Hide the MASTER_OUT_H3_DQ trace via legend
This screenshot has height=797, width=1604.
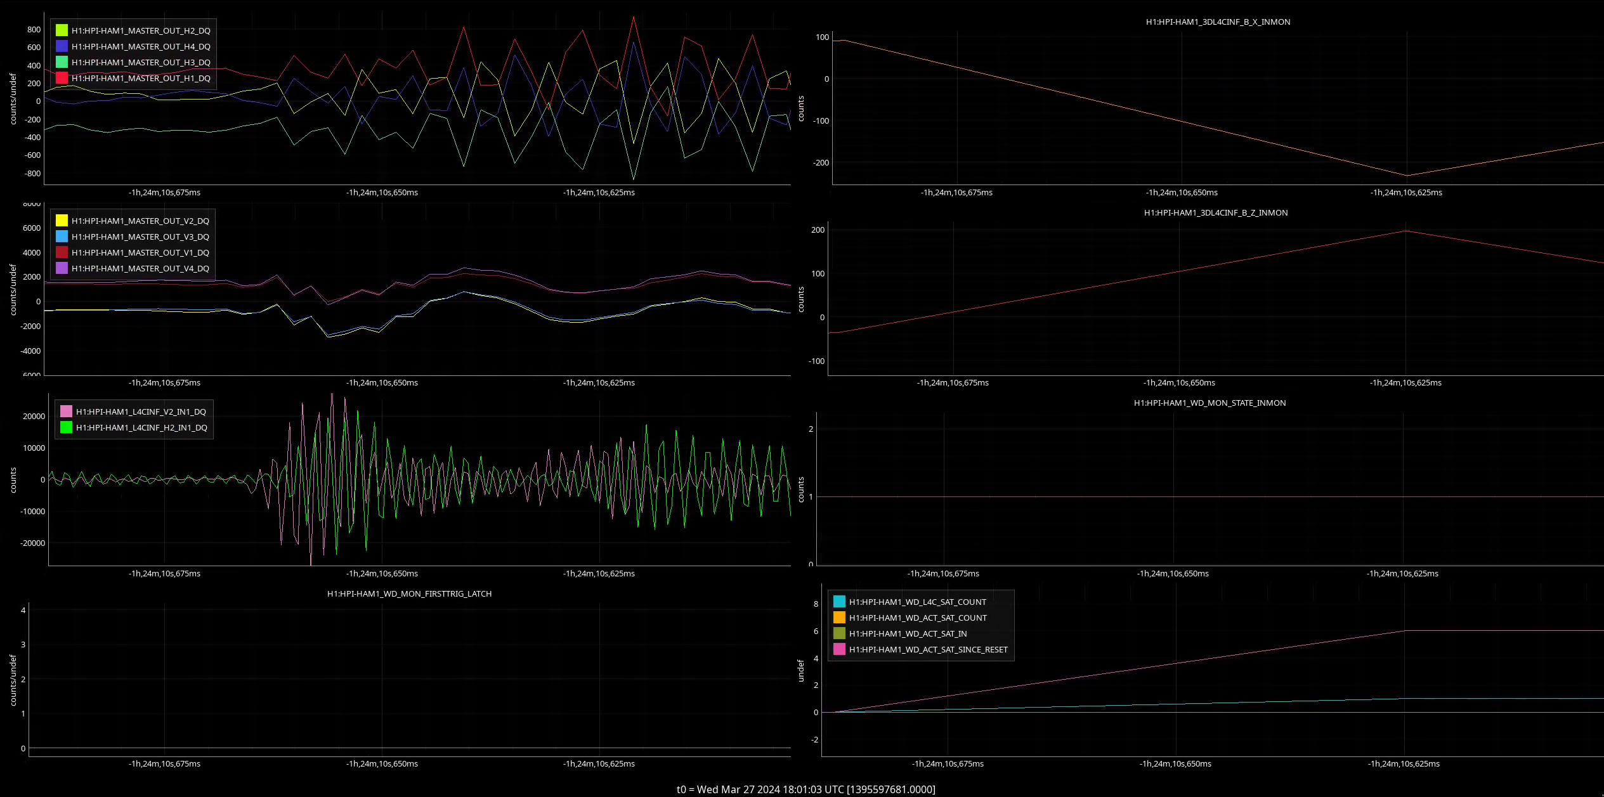pyautogui.click(x=62, y=62)
